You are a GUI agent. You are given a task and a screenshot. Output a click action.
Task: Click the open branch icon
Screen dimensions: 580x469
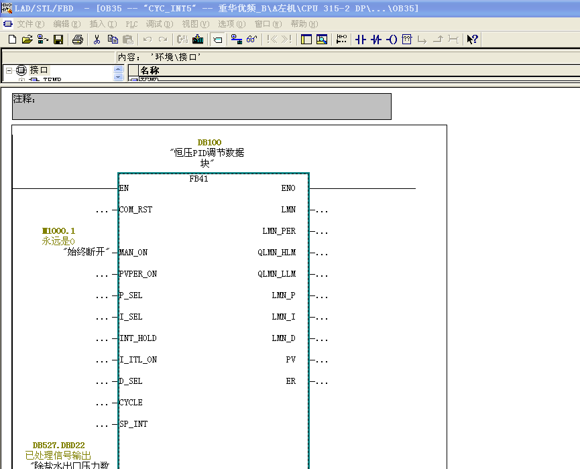(x=422, y=39)
